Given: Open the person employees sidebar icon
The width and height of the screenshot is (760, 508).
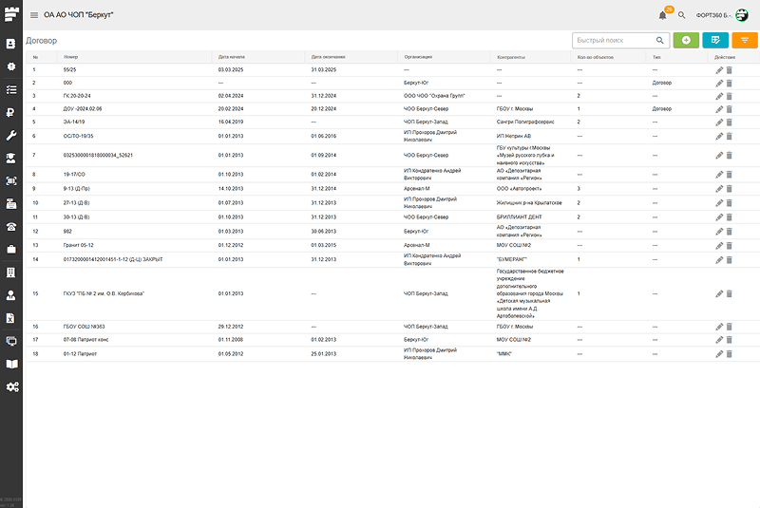Looking at the screenshot, I should point(11,295).
